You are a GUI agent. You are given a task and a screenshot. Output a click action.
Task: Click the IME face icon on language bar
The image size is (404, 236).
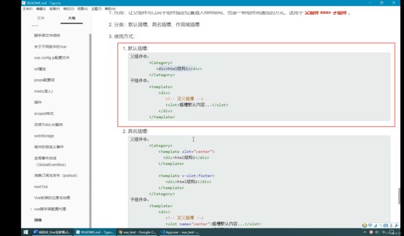pos(364,225)
